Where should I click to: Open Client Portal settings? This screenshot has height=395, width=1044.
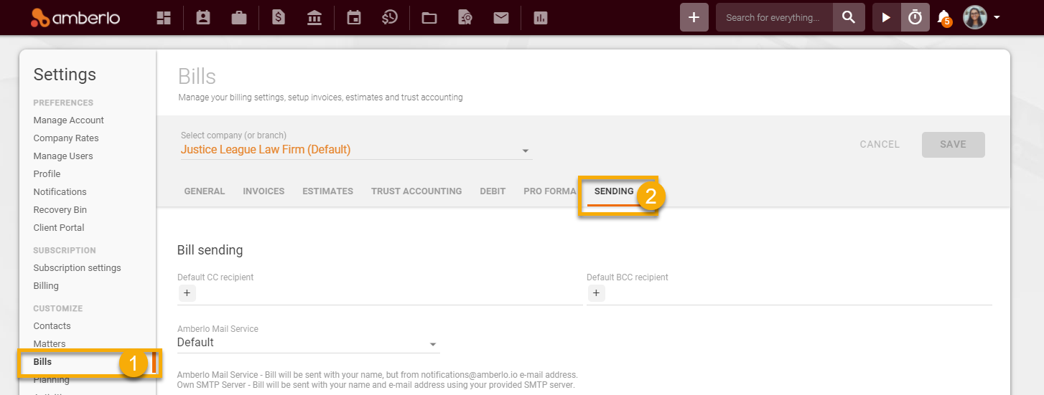tap(59, 228)
